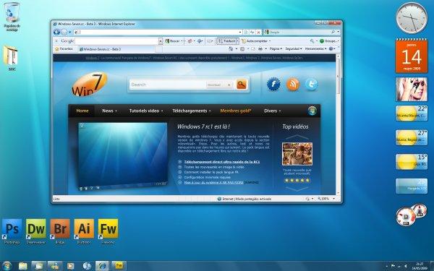Open a new tab in Internet Explorer
The width and height of the screenshot is (434, 271).
(158, 49)
